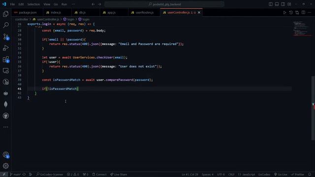Place cursor on line 41 isPasswordMatch
315x177 pixels.
point(63,88)
